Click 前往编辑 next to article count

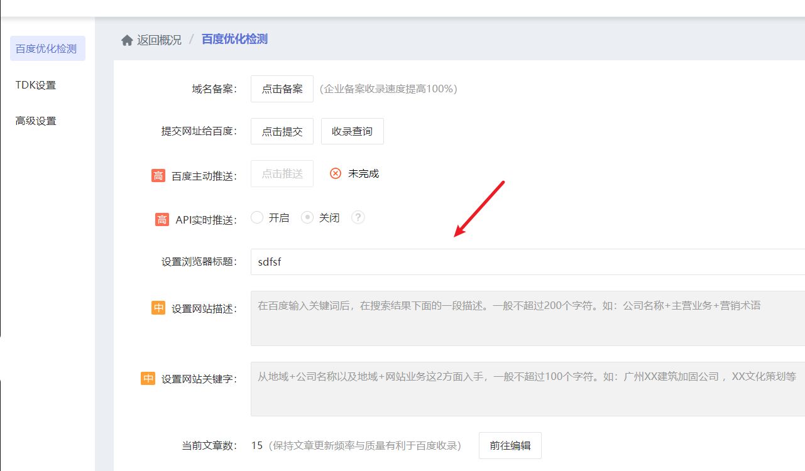click(510, 445)
